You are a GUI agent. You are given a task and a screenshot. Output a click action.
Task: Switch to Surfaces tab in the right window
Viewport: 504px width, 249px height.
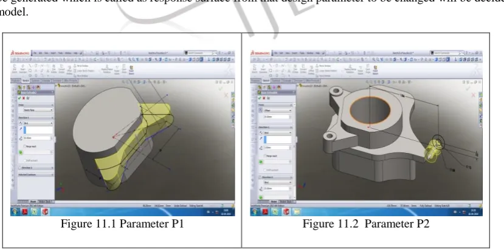(276, 81)
